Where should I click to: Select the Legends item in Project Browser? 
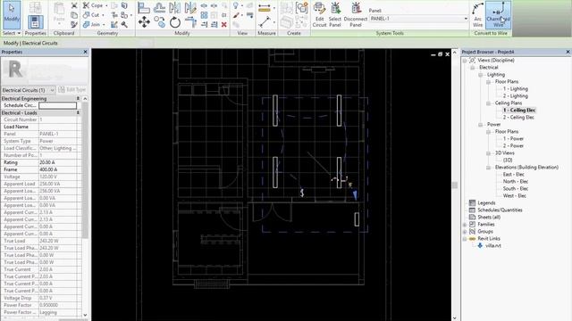(x=486, y=203)
